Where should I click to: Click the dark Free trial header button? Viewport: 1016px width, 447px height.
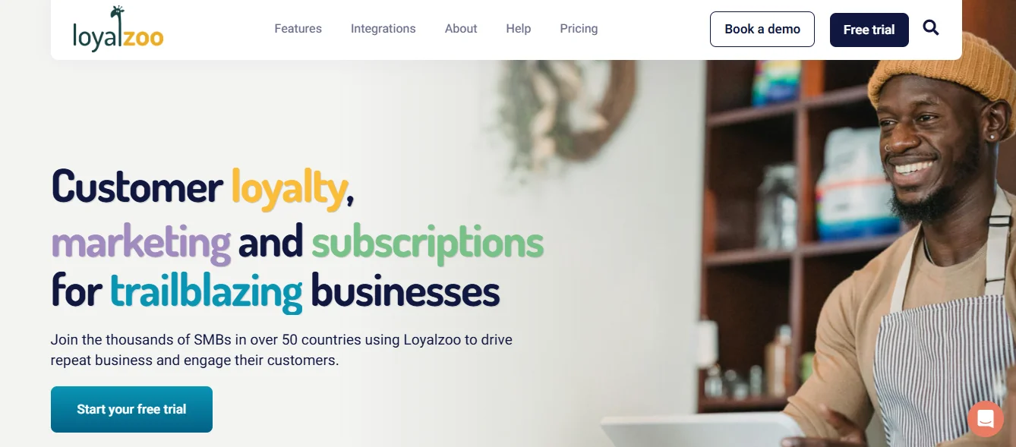[869, 30]
